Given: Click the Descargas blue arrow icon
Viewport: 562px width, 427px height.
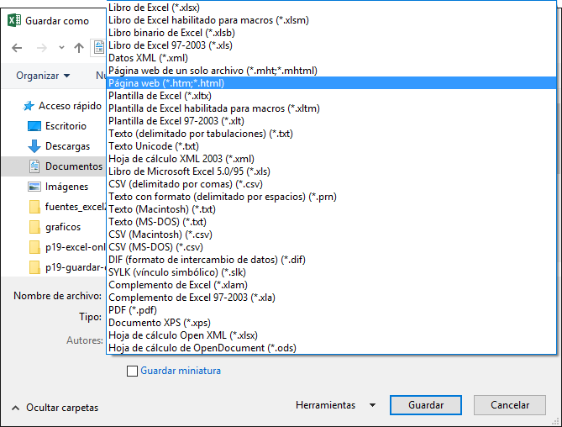Looking at the screenshot, I should click(34, 146).
